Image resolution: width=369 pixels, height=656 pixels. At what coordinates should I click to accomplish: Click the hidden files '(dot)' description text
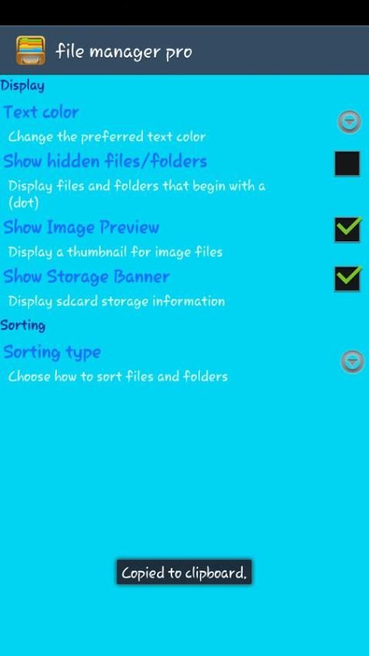tap(24, 203)
